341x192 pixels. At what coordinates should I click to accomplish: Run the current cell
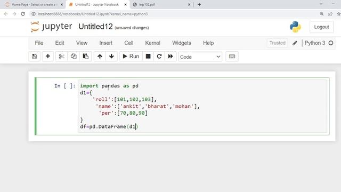[x=131, y=57]
